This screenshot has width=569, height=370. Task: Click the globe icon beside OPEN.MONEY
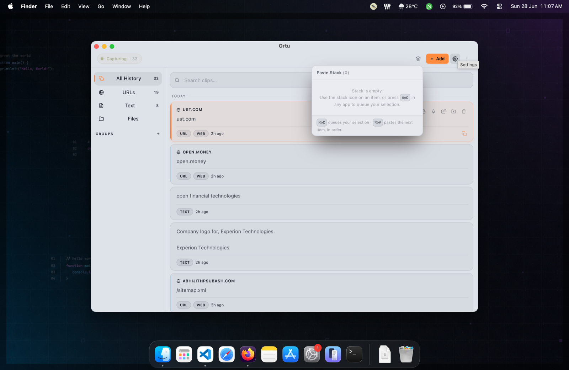point(179,152)
